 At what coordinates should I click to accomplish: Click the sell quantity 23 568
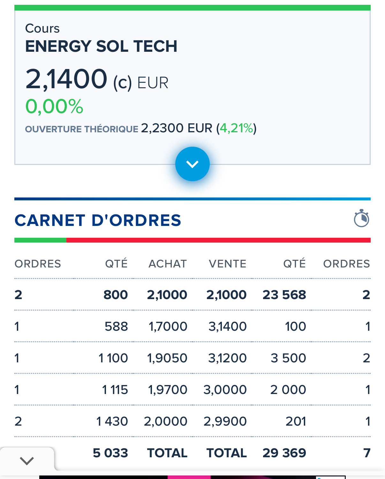pos(284,295)
